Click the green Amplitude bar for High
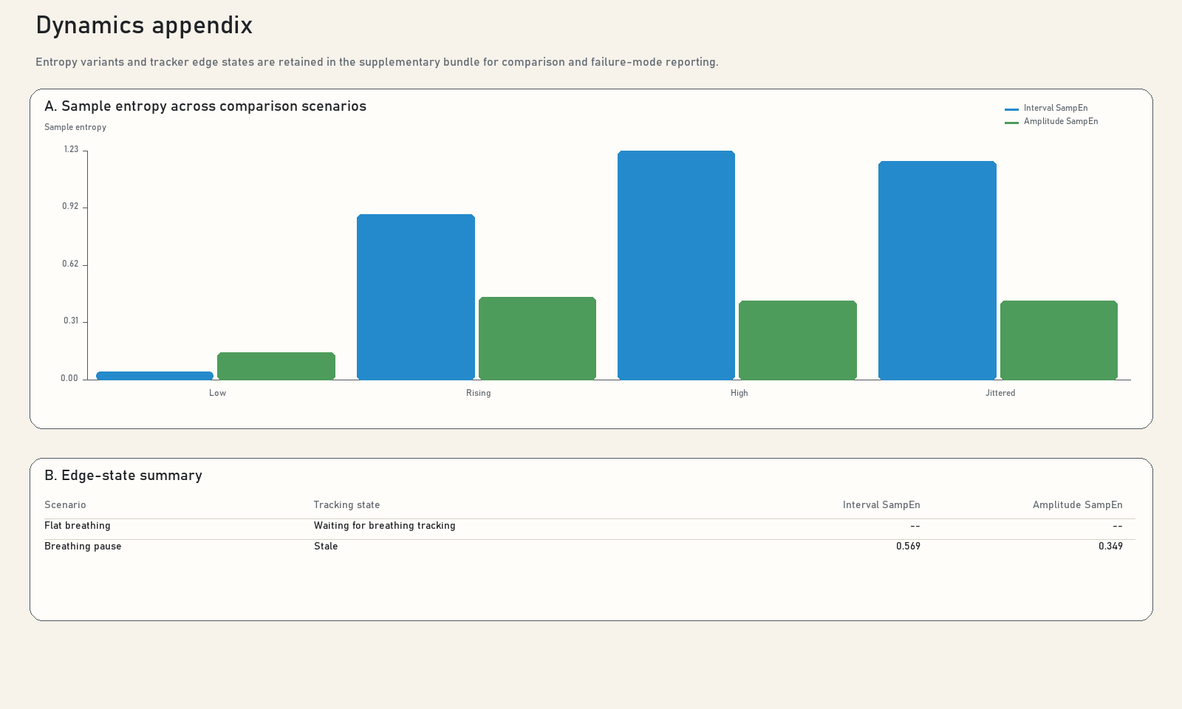The height and width of the screenshot is (709, 1182). (798, 340)
